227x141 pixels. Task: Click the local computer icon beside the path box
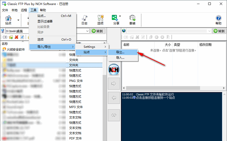coord(3,31)
